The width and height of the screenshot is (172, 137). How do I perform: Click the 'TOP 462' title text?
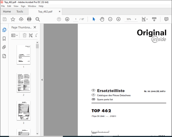point(101,111)
